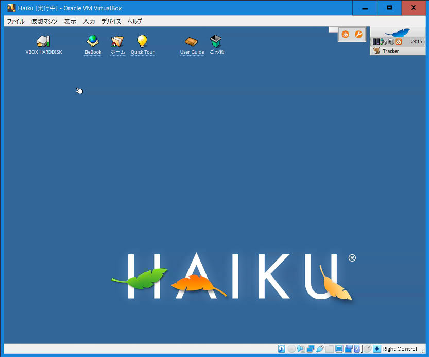The width and height of the screenshot is (429, 357).
Task: Click the network adapter indicator in status bar
Action: 311,349
